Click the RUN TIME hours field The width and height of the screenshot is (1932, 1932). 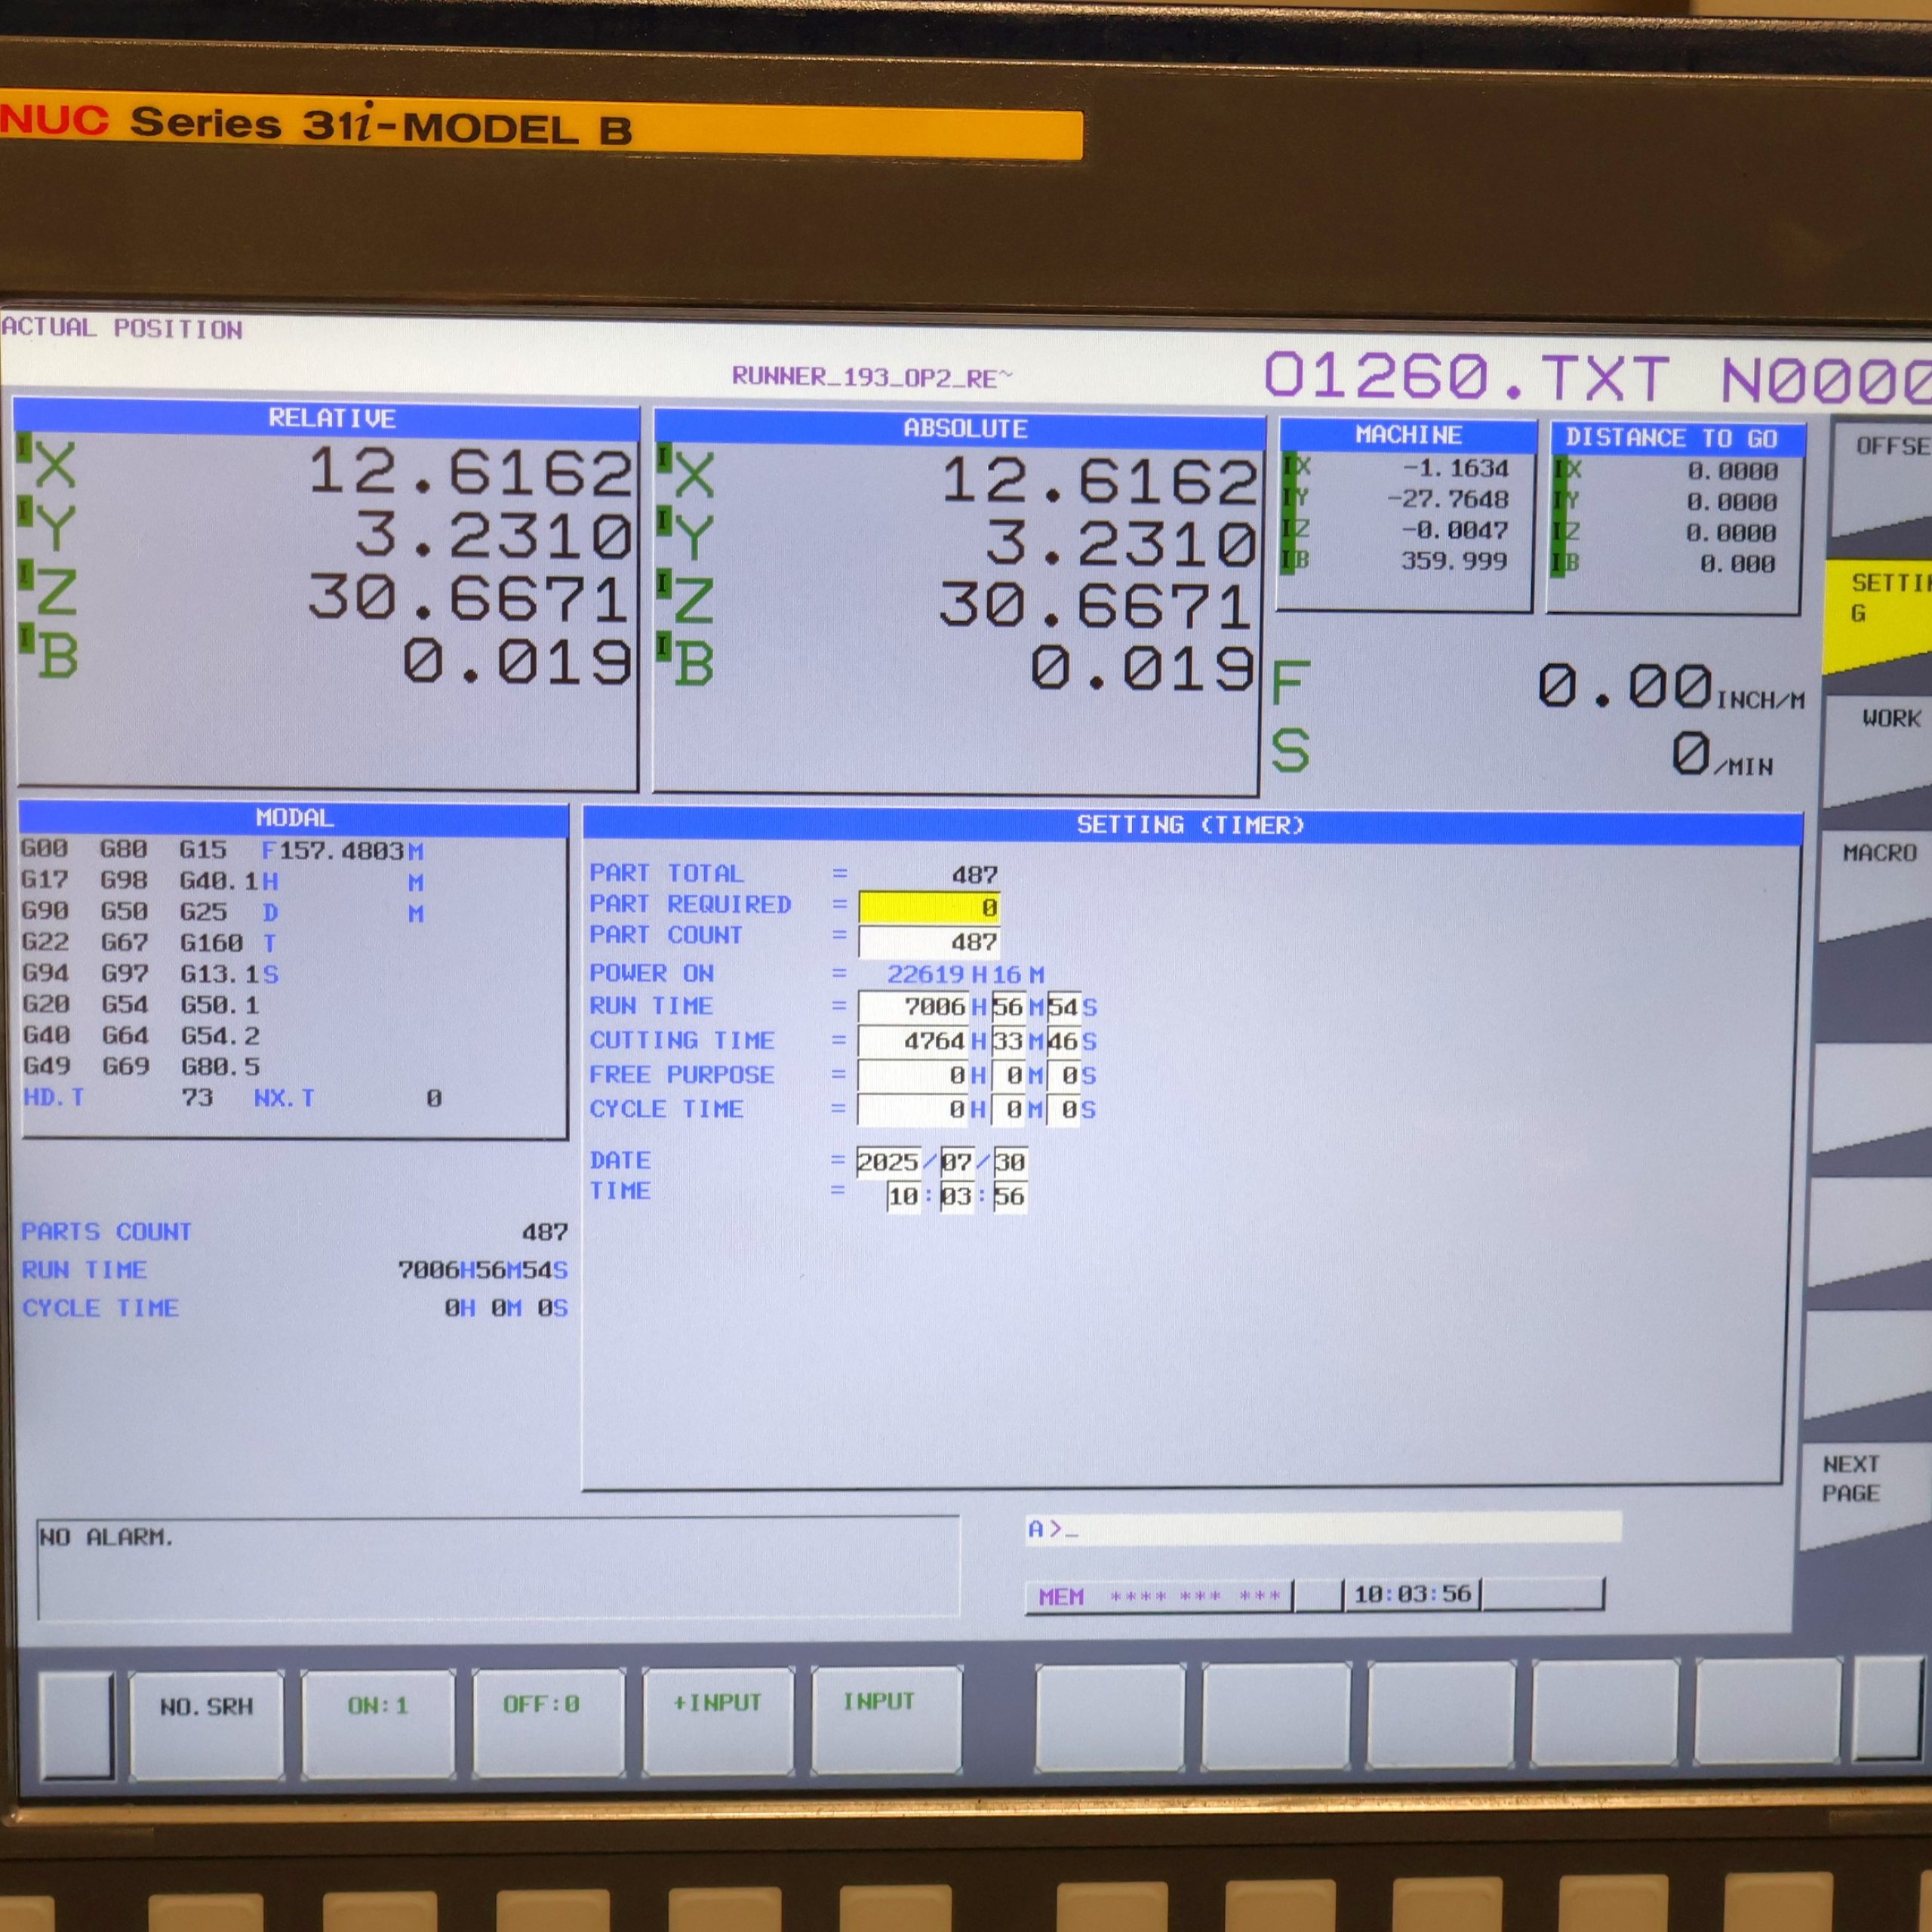pyautogui.click(x=913, y=1007)
